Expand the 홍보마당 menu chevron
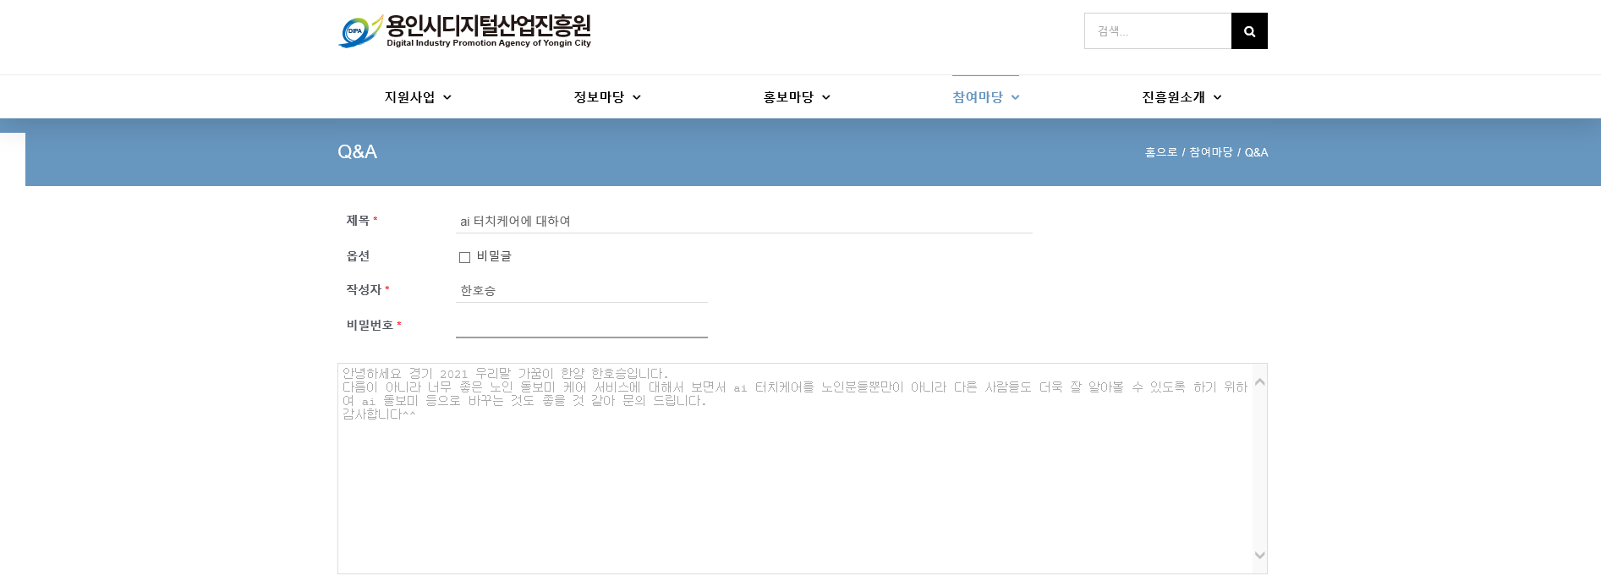The image size is (1601, 576). point(826,98)
